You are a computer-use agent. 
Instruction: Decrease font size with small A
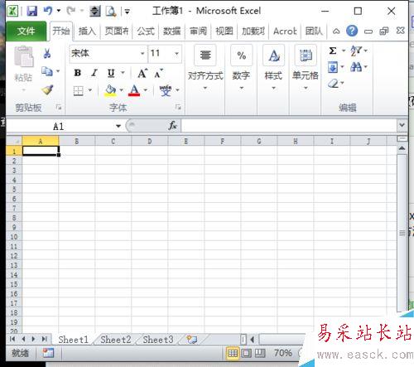coord(158,74)
